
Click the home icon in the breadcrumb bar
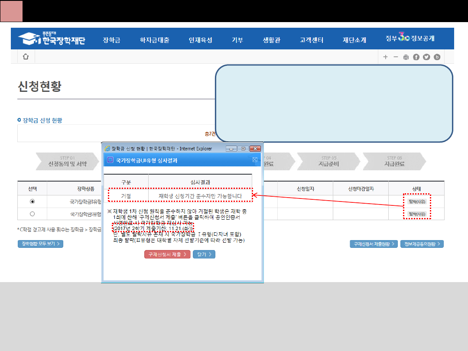[26, 57]
